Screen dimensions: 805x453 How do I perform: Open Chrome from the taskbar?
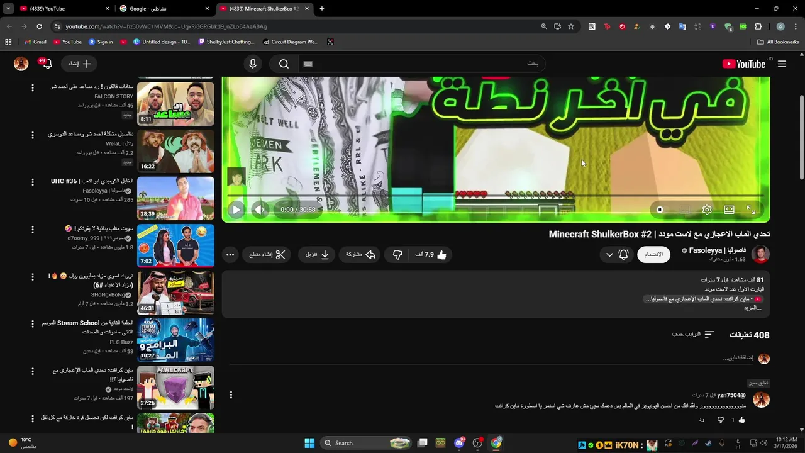[x=496, y=443]
